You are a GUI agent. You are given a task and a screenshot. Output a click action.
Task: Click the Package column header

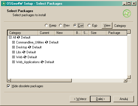pyautogui.click(x=116, y=33)
